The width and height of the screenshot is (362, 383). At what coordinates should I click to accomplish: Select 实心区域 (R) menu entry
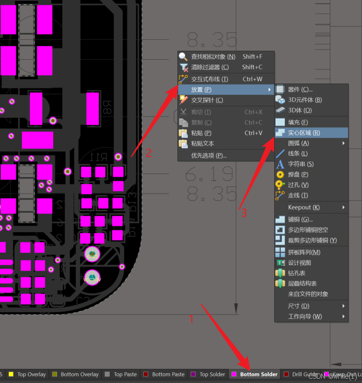(304, 133)
